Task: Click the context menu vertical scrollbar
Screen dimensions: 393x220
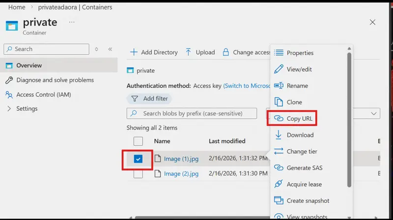Action: tap(349, 120)
